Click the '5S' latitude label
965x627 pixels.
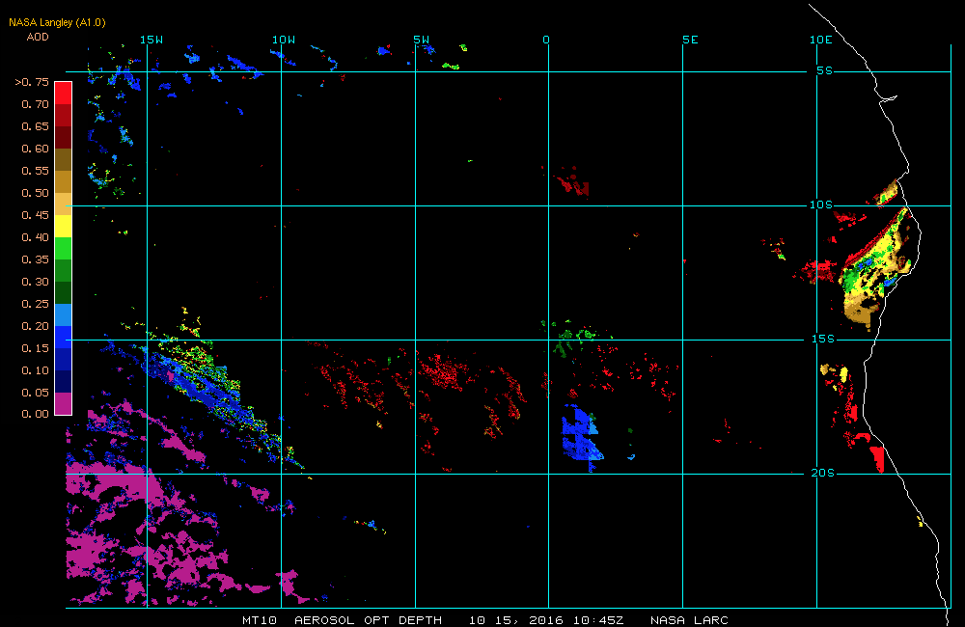pos(825,70)
